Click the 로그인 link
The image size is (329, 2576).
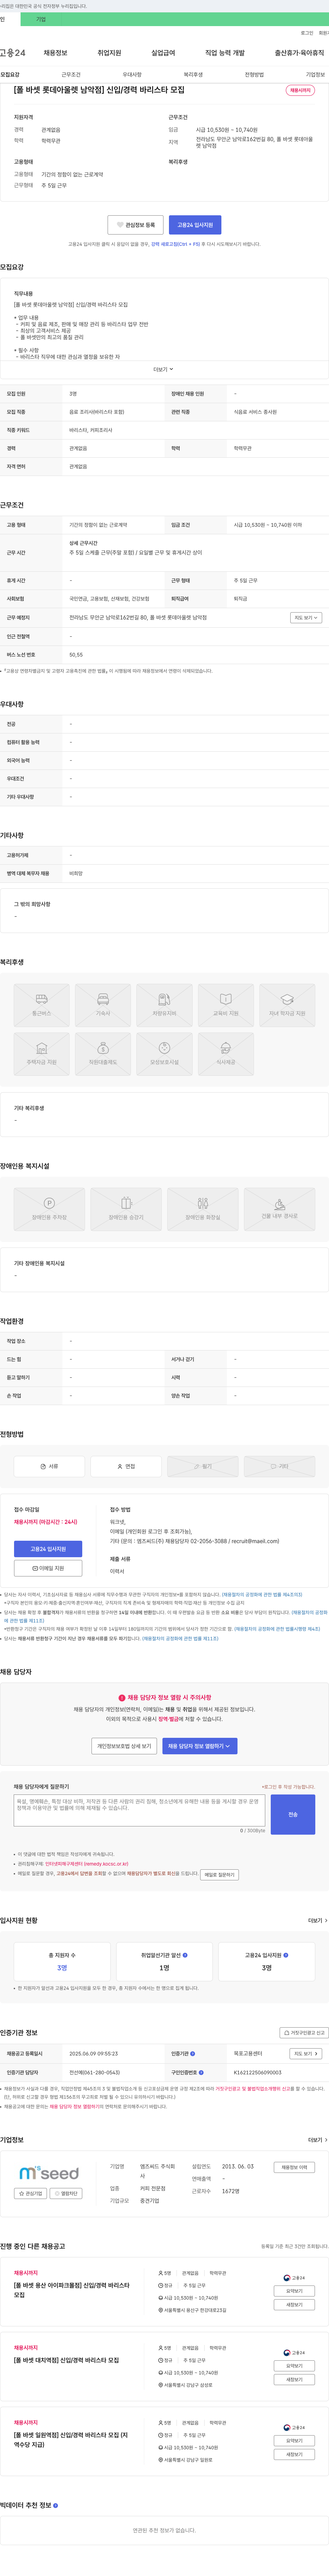click(307, 33)
